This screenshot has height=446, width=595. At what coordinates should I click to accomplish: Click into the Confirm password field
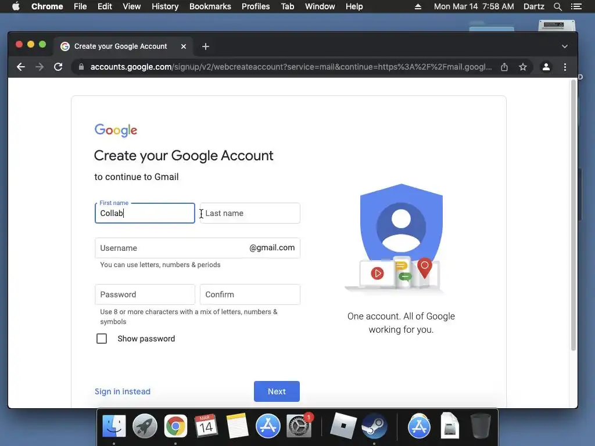[250, 294]
